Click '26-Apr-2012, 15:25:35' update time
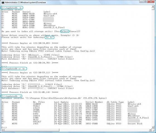Image resolution: width=156 pixels, height=133 pixels. tap(68, 112)
